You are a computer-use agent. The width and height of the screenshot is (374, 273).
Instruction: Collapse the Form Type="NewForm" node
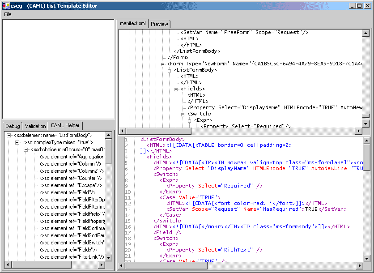(x=162, y=64)
